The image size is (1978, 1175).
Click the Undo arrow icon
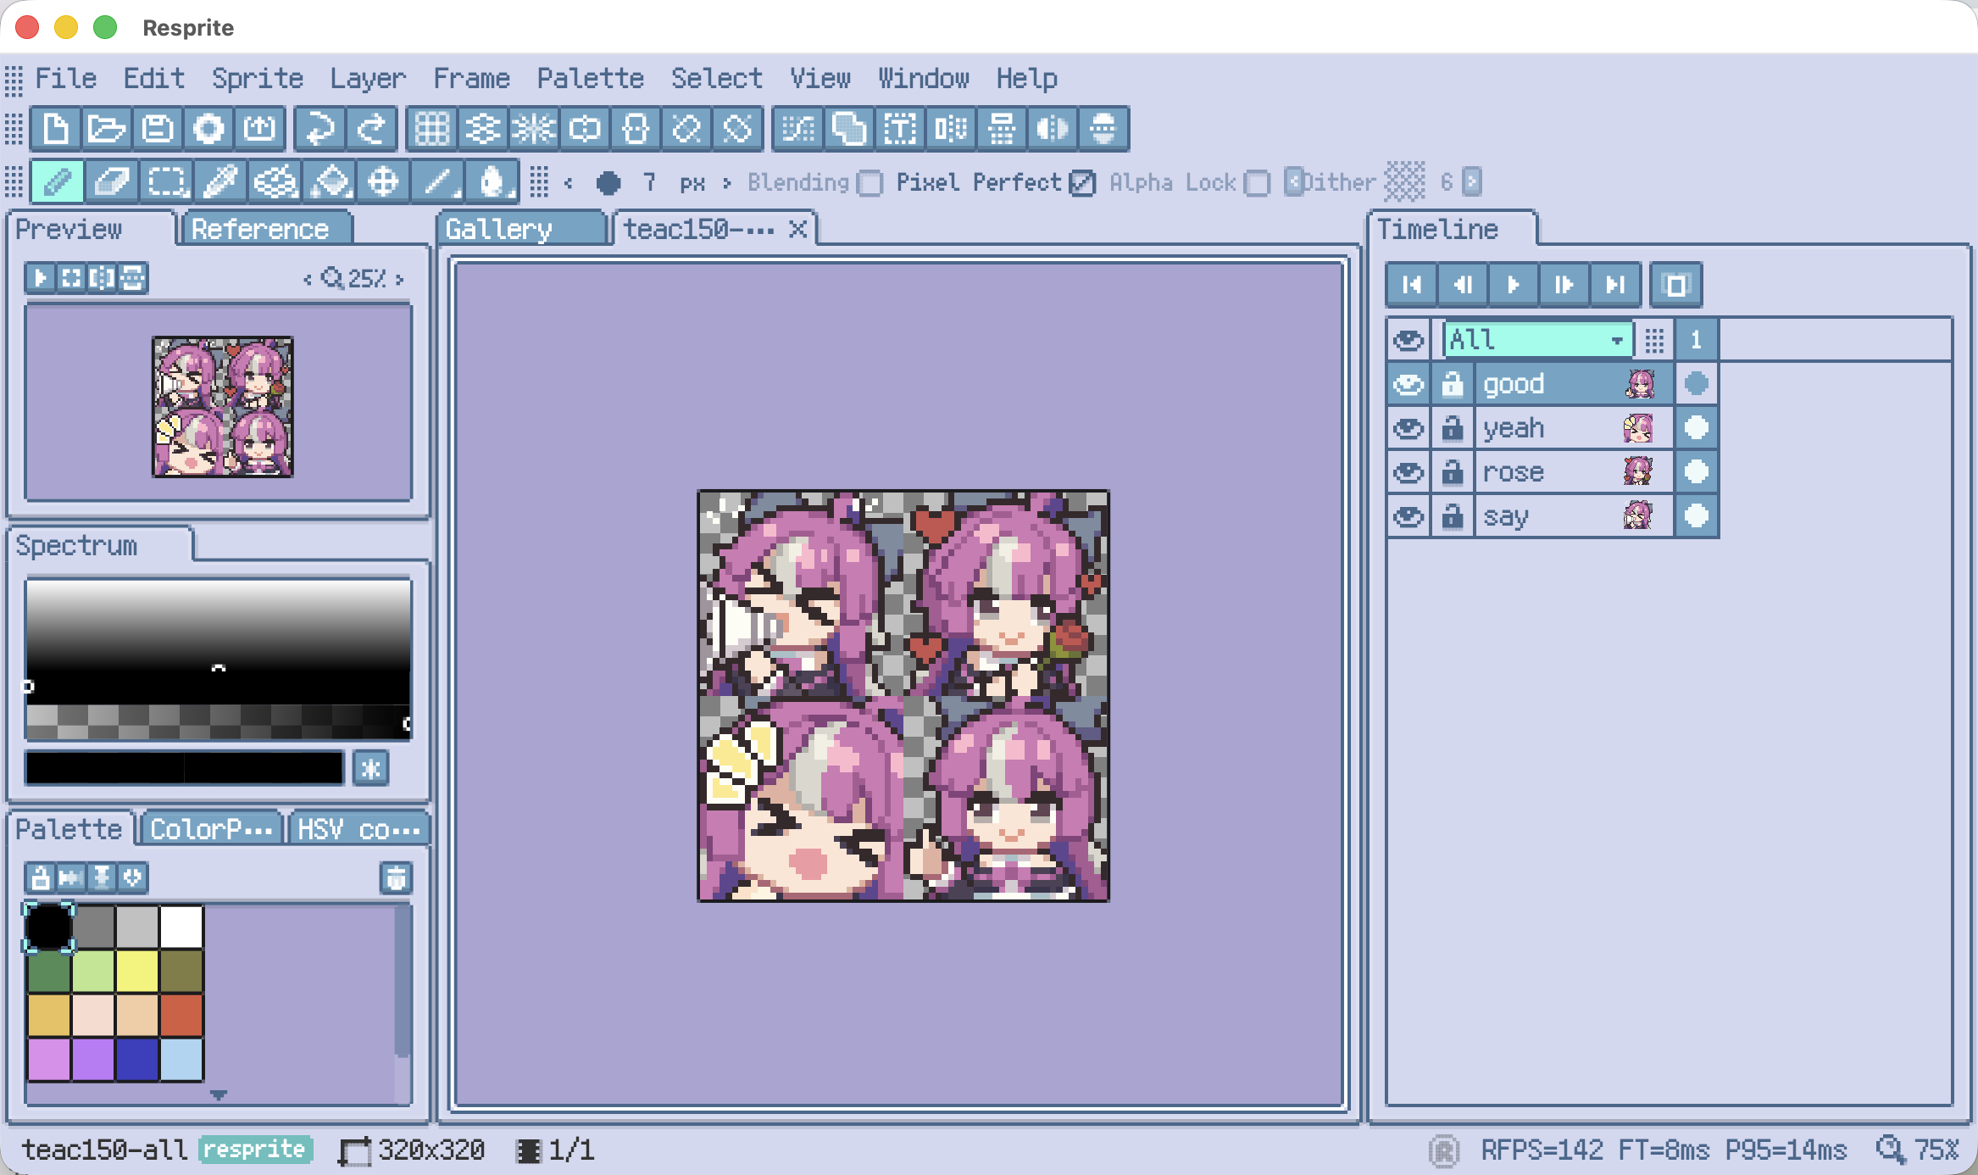click(319, 129)
